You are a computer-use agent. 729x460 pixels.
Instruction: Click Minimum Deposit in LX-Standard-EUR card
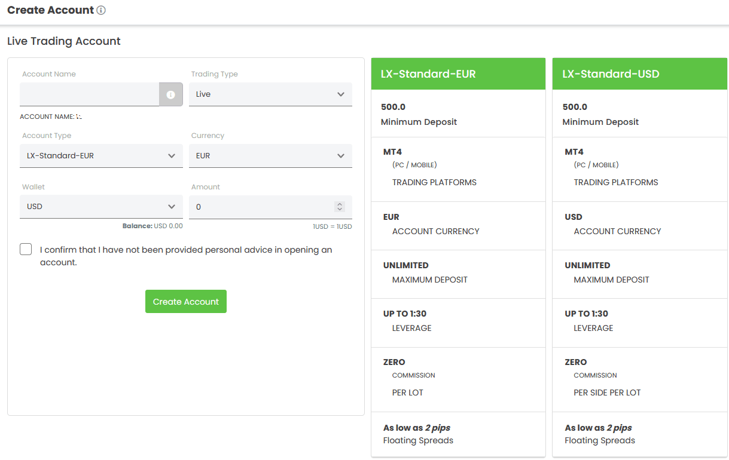pos(419,122)
